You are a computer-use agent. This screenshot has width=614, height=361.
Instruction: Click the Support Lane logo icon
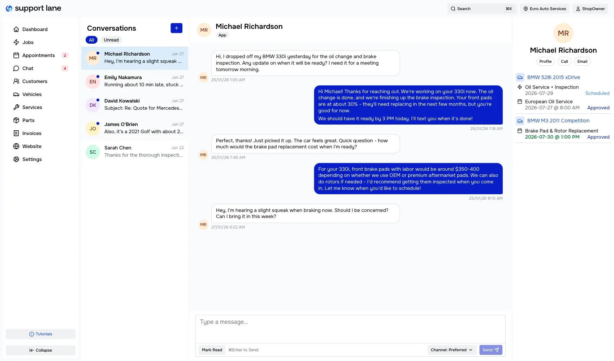point(9,8)
